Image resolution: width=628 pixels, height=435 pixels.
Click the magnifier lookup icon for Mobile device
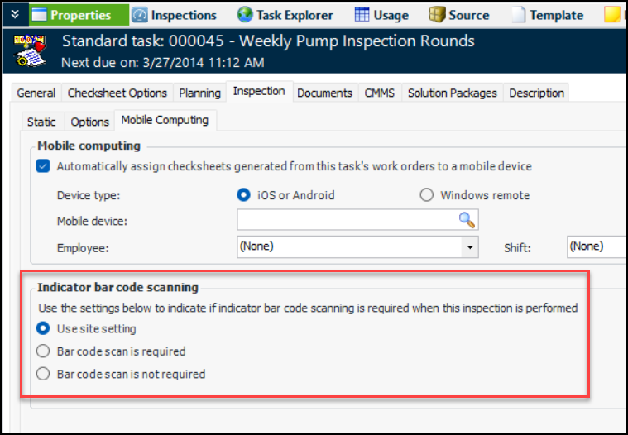click(x=467, y=220)
